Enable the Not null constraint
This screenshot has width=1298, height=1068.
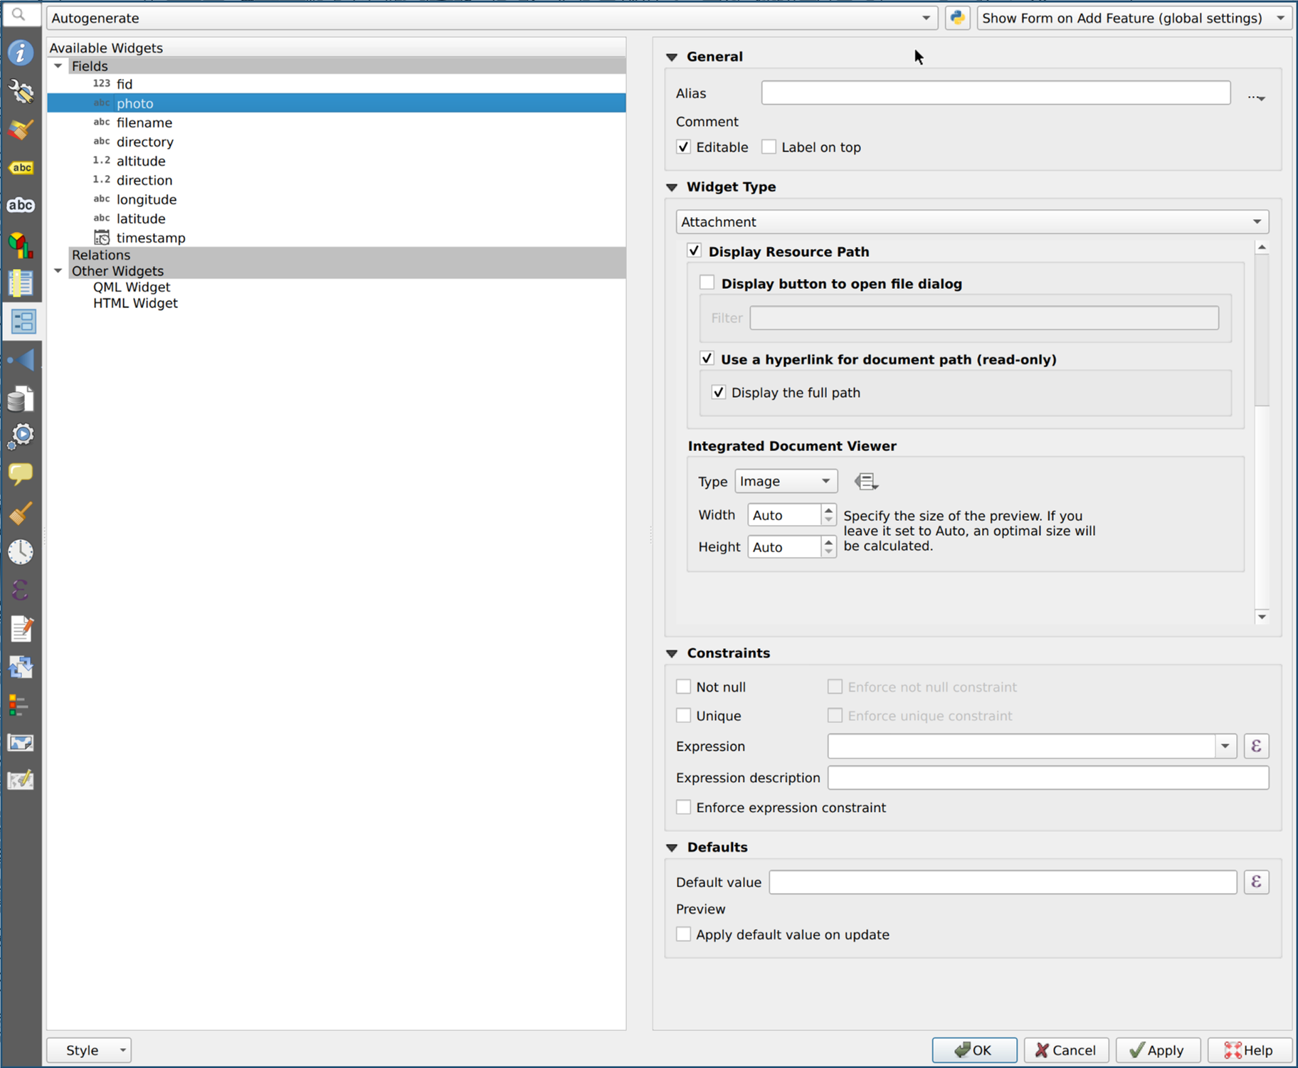pyautogui.click(x=683, y=687)
